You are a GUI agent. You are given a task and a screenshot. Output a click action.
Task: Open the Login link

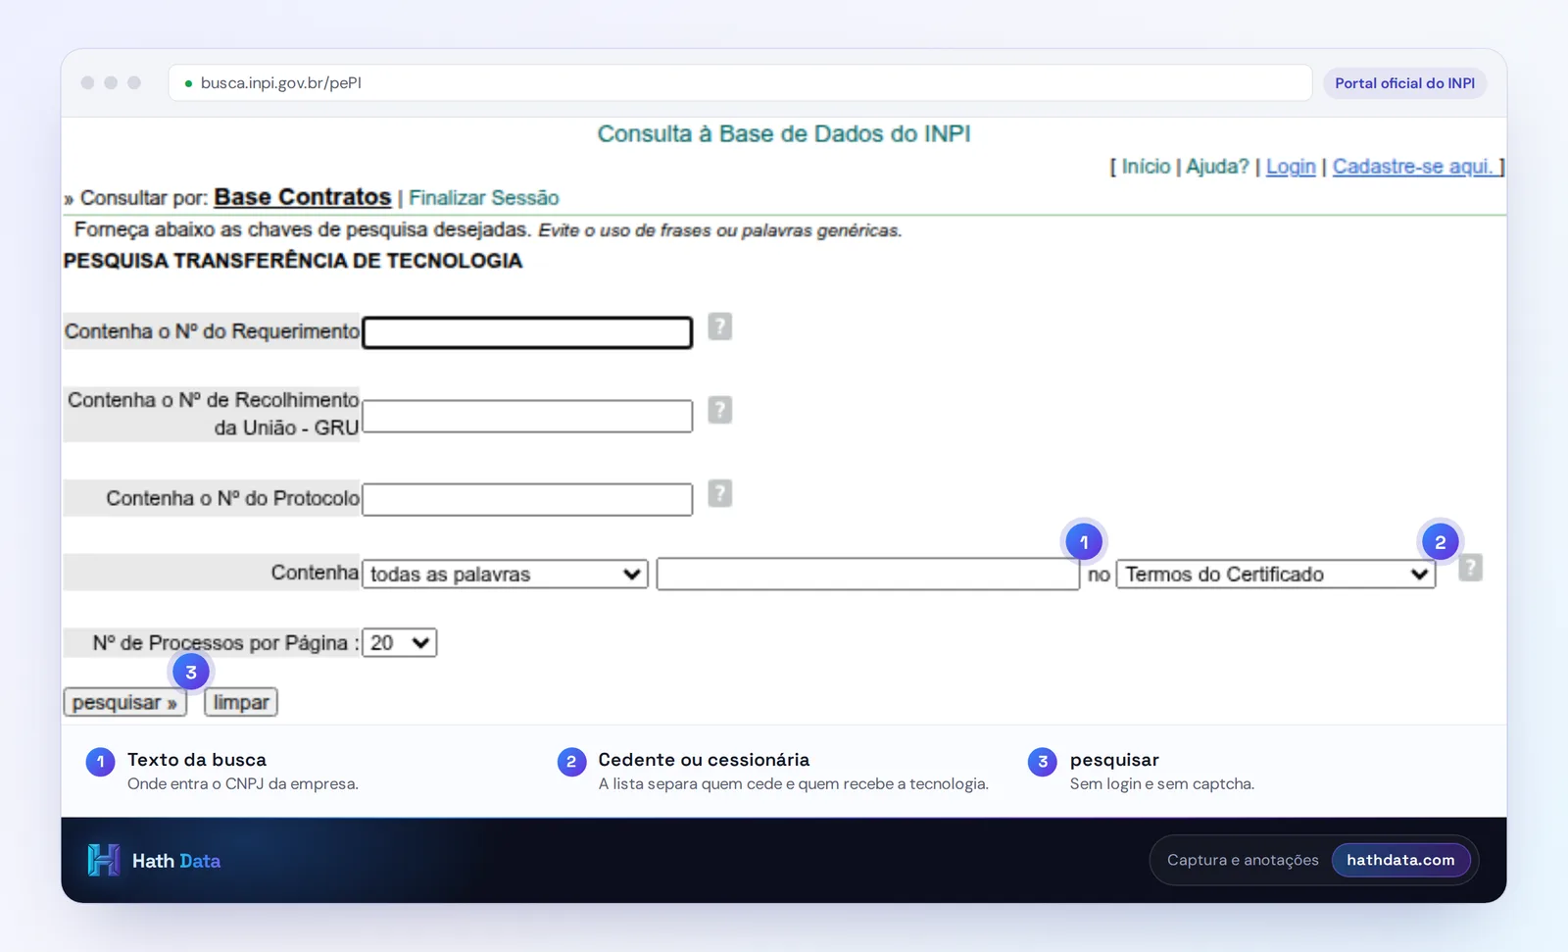[1291, 167]
